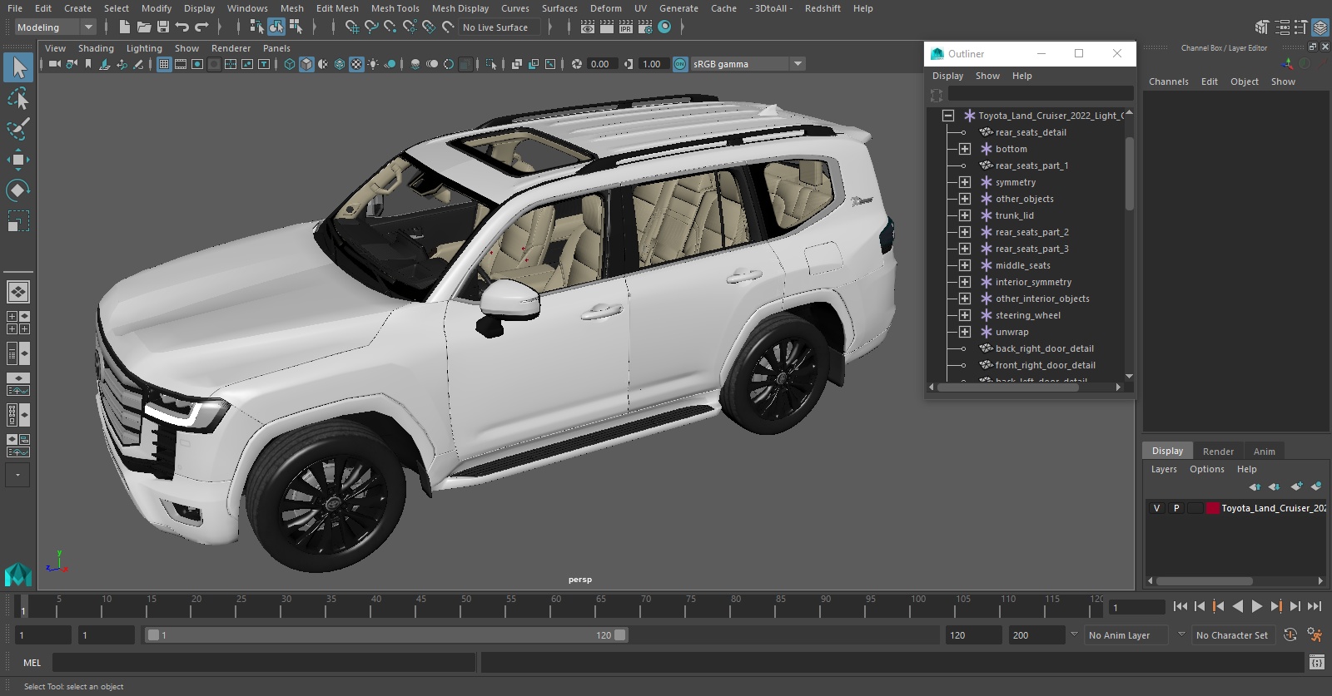This screenshot has width=1332, height=696.
Task: Open the Render View clapperboard icon
Action: click(x=588, y=27)
